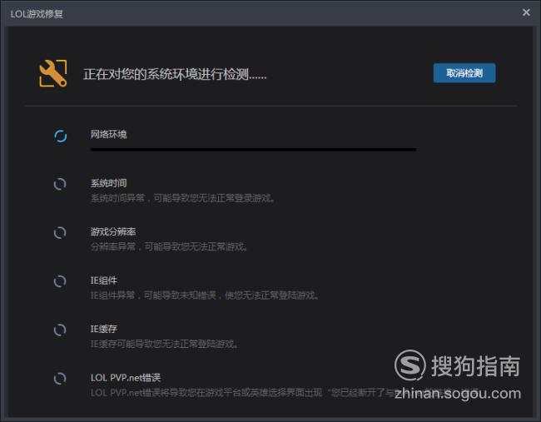Select the 网络环境 check item
This screenshot has width=541, height=422.
108,134
